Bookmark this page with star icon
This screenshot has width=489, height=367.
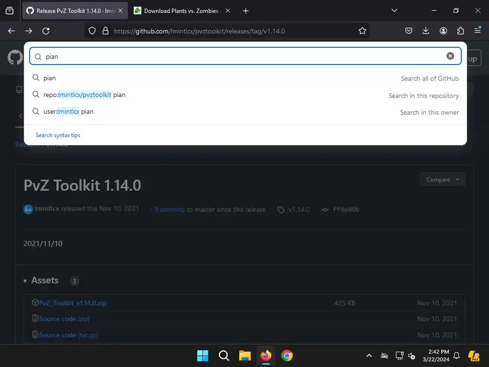[x=362, y=31]
